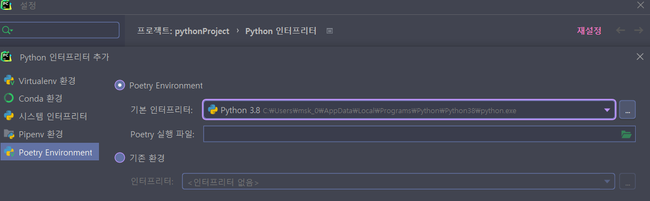
Task: Click the settings search field
Action: click(x=60, y=30)
